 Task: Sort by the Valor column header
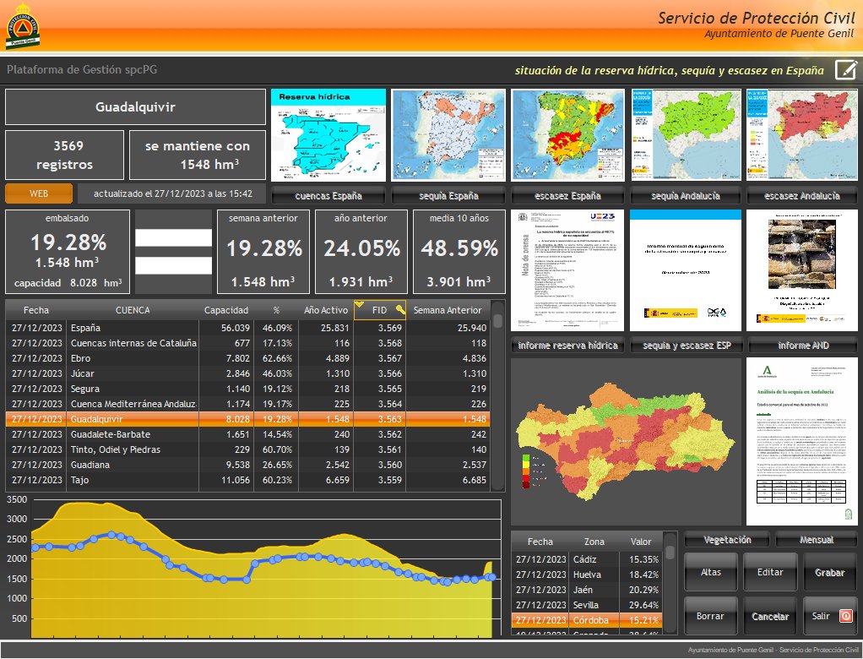[641, 542]
